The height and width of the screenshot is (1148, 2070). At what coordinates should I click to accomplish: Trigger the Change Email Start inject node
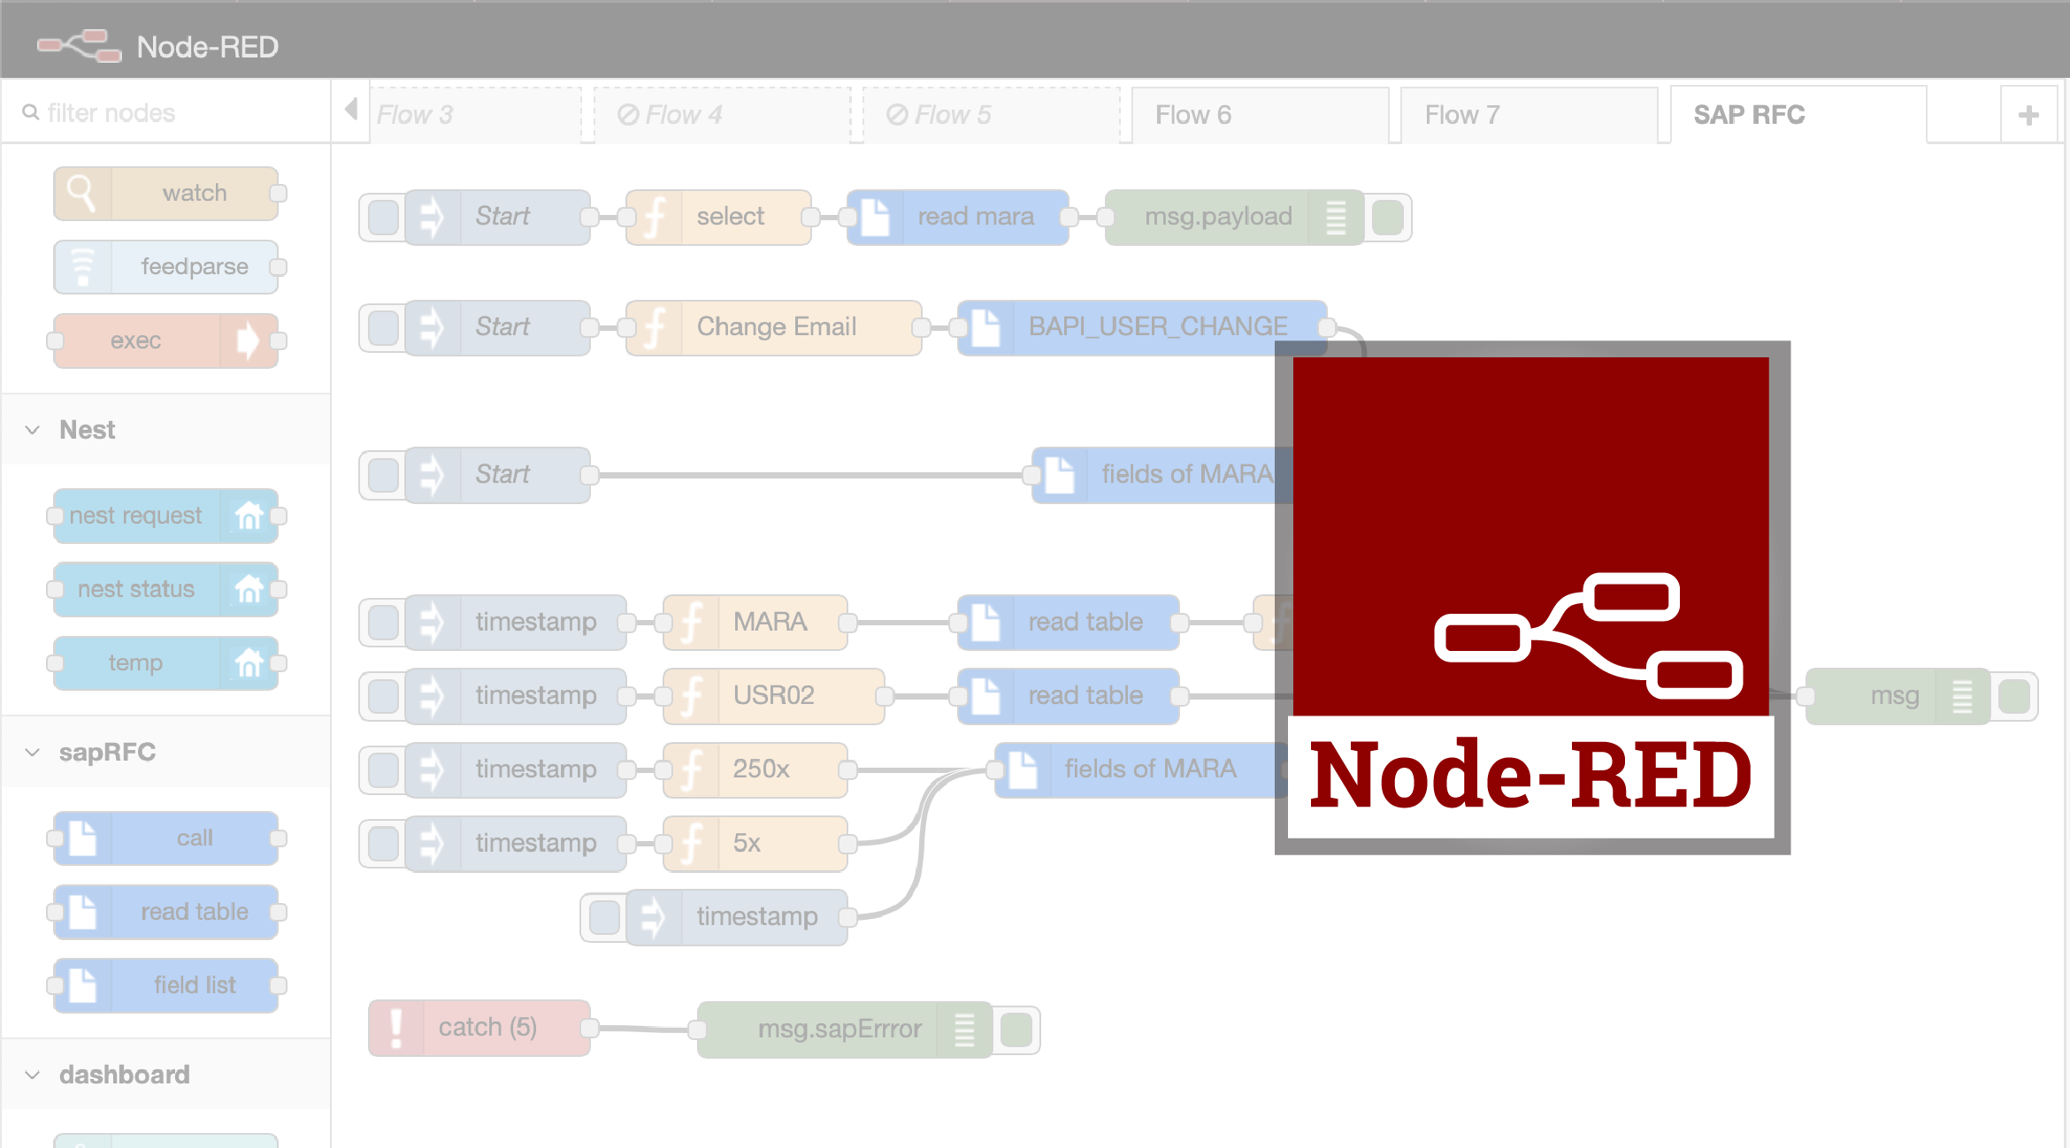[382, 327]
